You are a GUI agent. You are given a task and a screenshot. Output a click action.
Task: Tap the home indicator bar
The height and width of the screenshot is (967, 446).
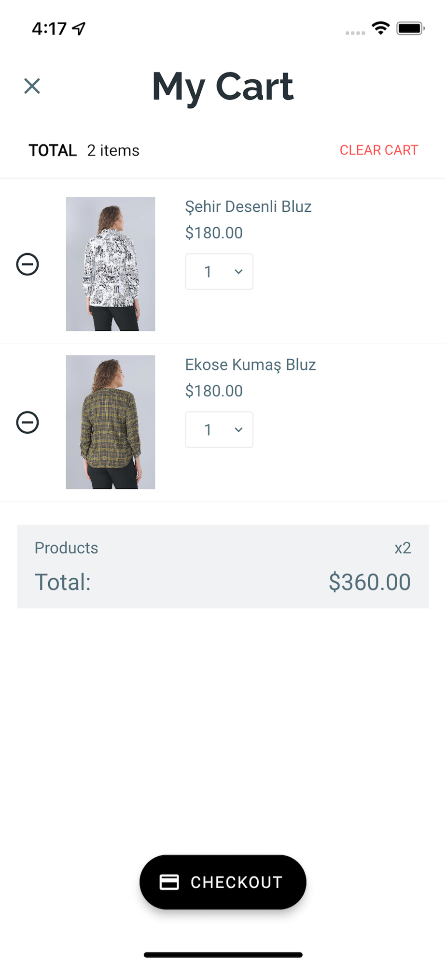[223, 955]
